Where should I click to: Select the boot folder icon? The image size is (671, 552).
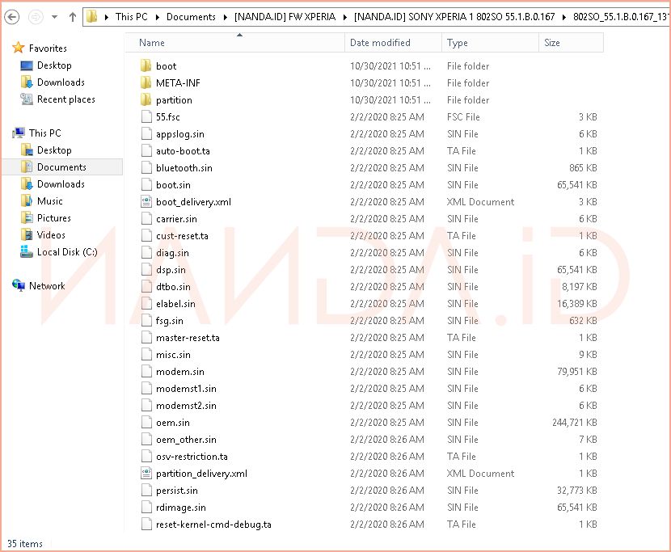coord(146,66)
